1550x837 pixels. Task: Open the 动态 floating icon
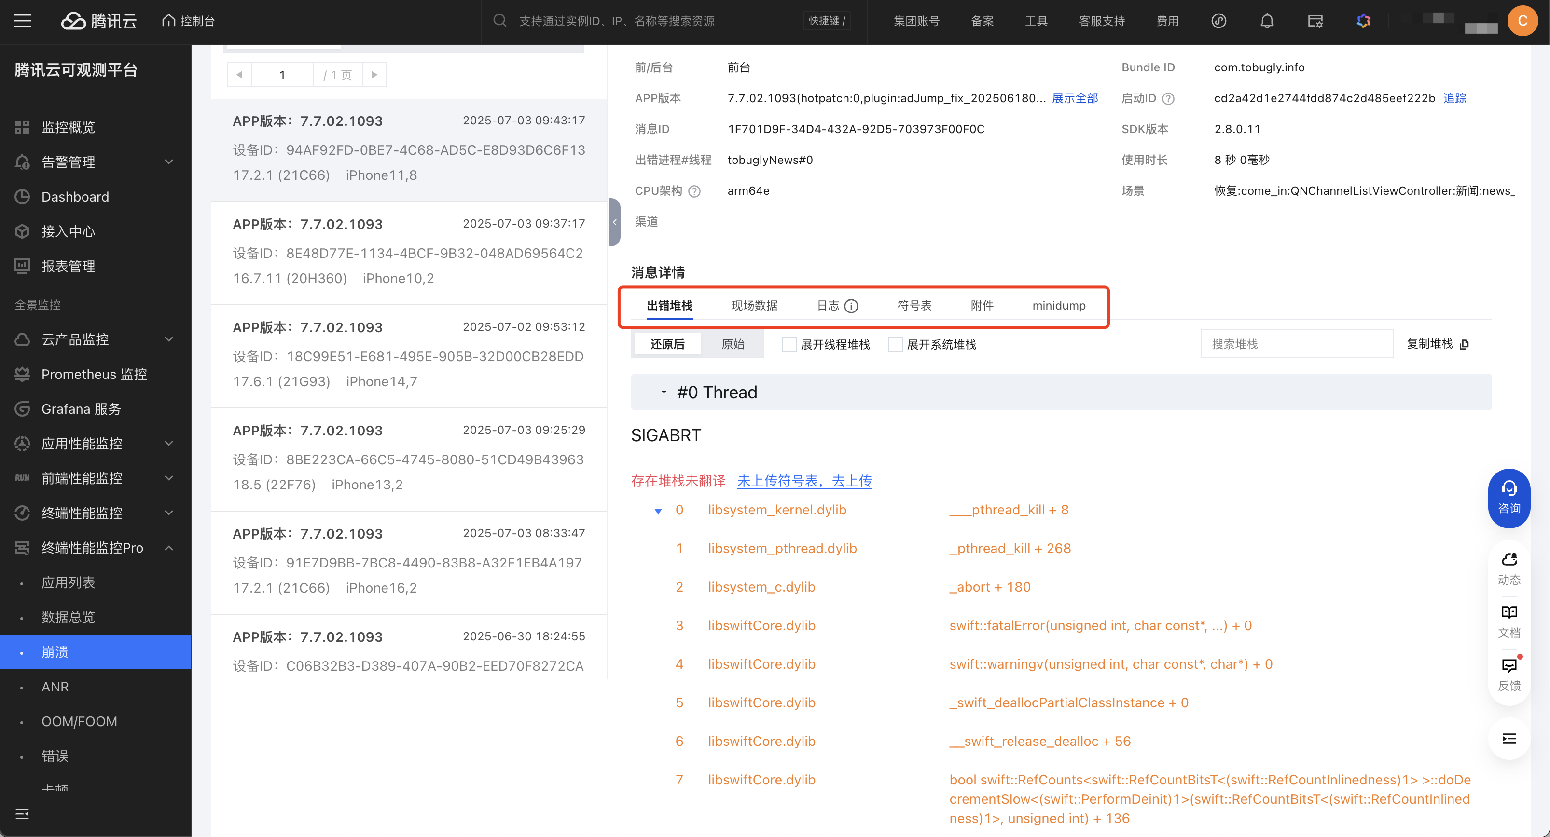[1508, 567]
